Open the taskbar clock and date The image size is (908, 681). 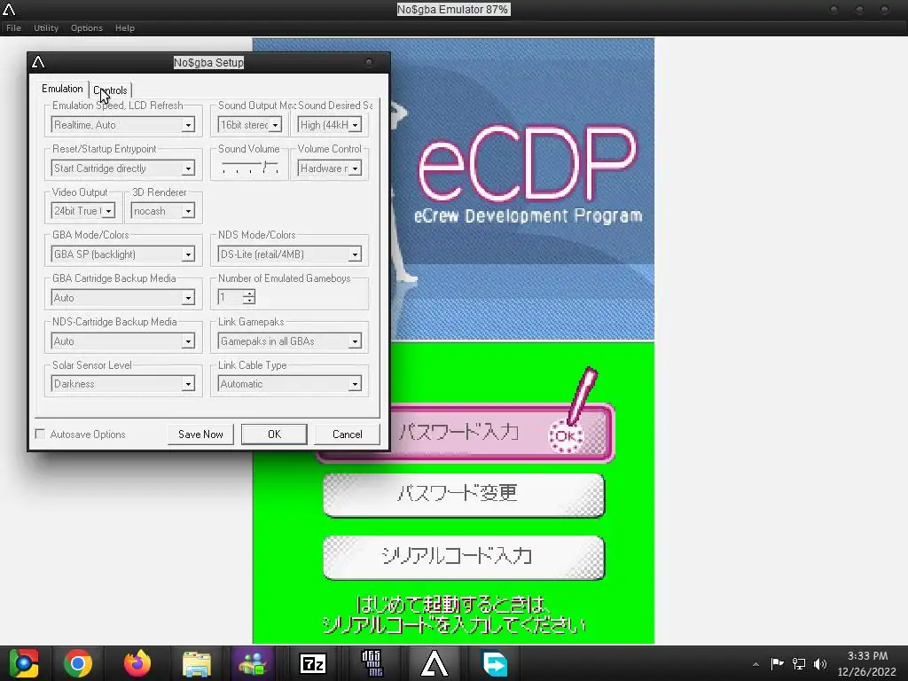tap(867, 663)
